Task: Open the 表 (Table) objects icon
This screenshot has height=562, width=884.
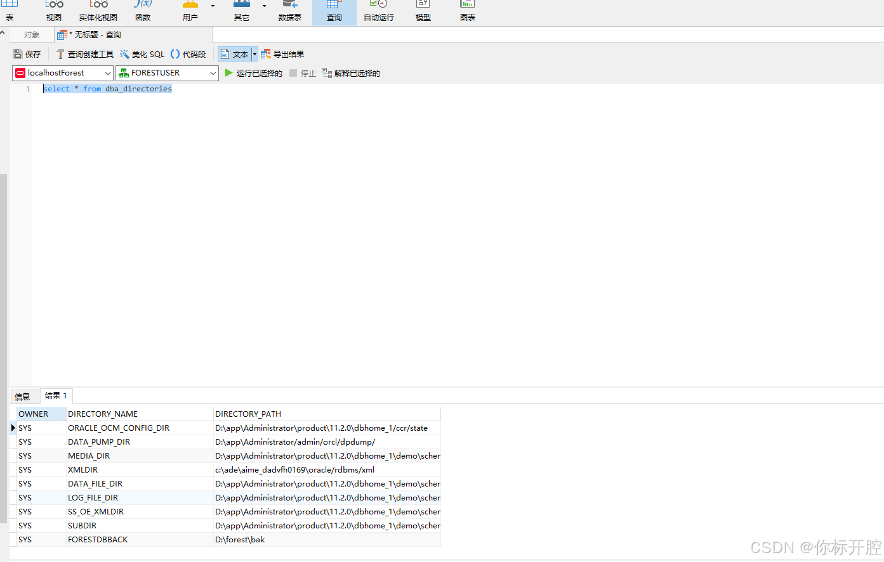Action: [x=10, y=11]
